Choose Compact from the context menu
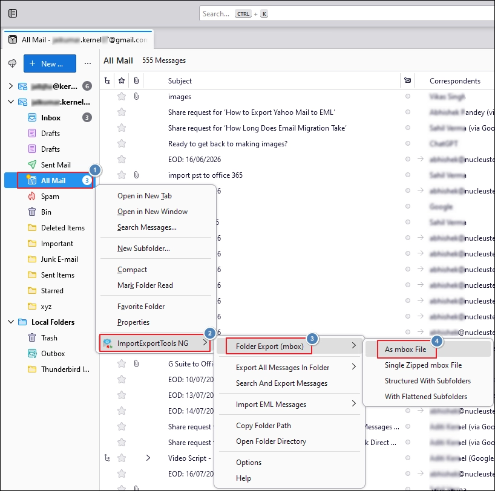495x491 pixels. pos(132,270)
